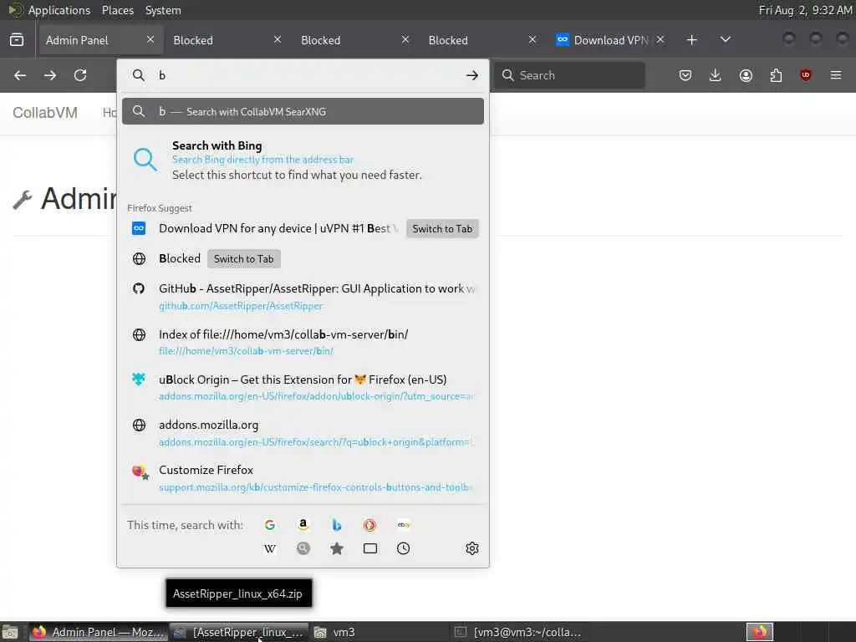
Task: Open Admin Panel Mozilla taskbar entry
Action: [99, 632]
